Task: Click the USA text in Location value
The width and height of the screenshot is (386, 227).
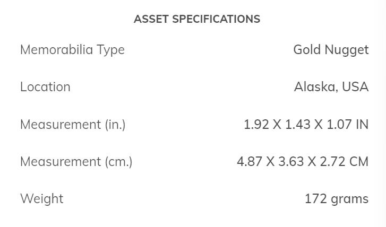Action: click(355, 87)
